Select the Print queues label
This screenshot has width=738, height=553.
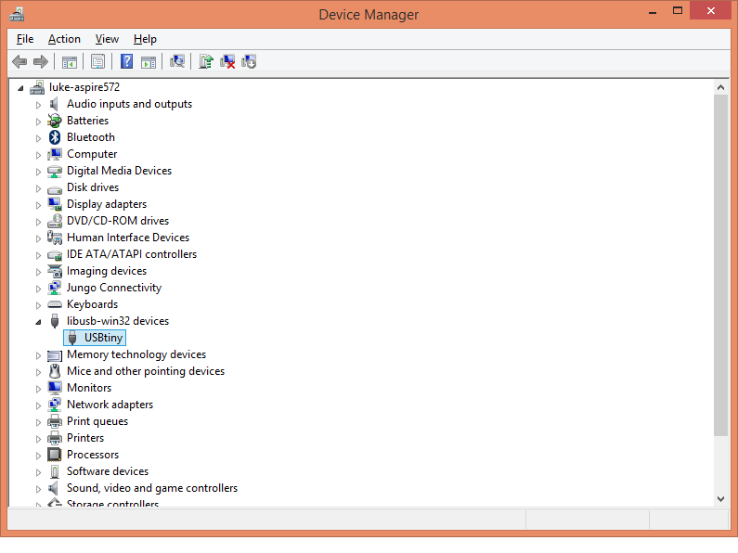97,421
